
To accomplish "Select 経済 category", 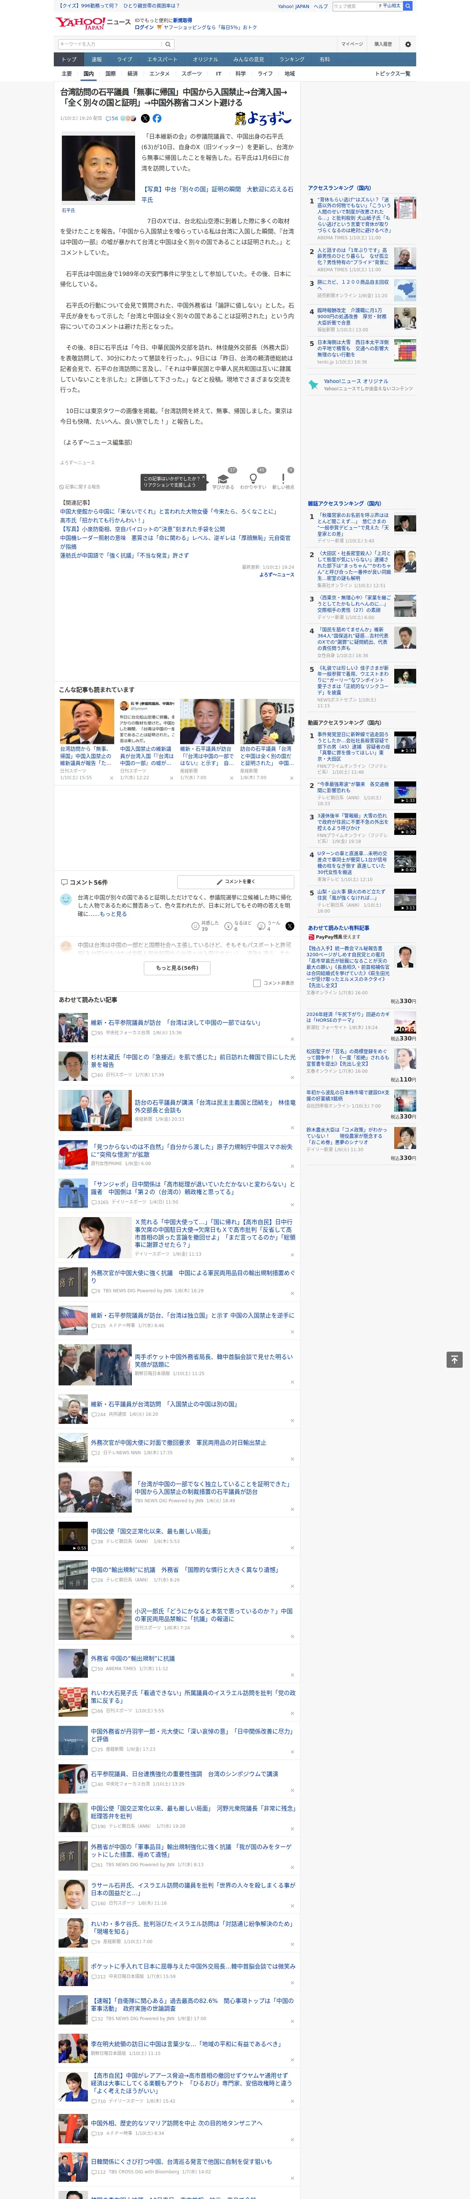I will click(132, 73).
